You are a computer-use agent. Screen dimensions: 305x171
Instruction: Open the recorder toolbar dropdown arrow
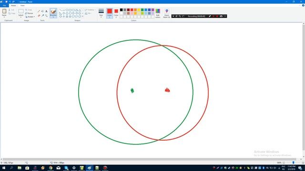(173, 16)
